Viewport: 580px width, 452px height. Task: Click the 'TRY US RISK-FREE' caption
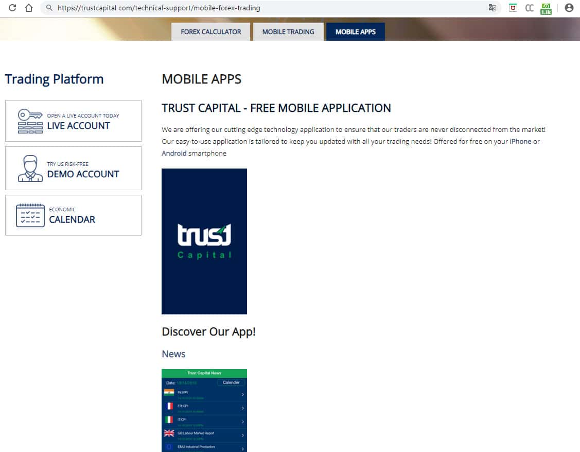(x=68, y=164)
